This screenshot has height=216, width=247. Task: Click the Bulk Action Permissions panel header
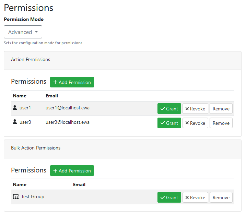click(x=36, y=148)
